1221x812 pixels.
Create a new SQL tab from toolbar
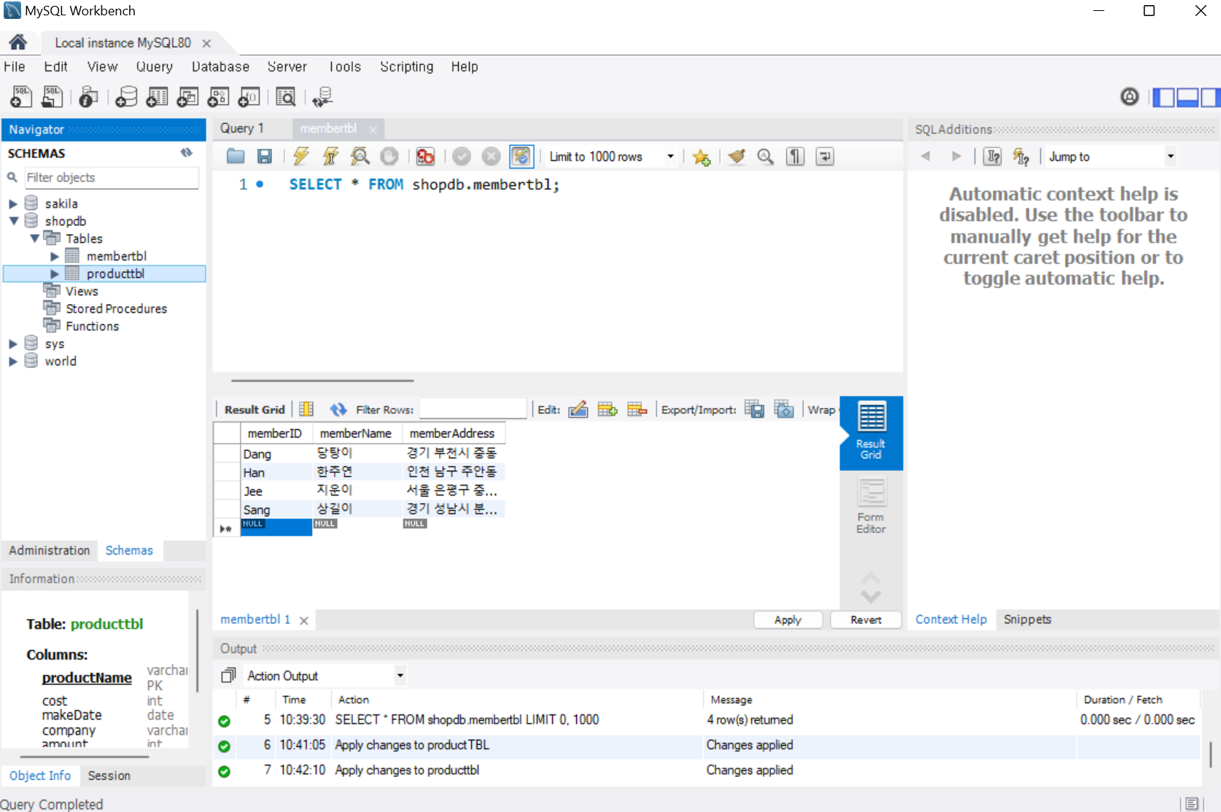[x=21, y=96]
